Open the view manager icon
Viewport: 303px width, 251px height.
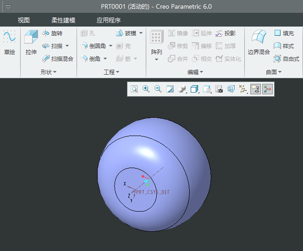click(x=219, y=89)
